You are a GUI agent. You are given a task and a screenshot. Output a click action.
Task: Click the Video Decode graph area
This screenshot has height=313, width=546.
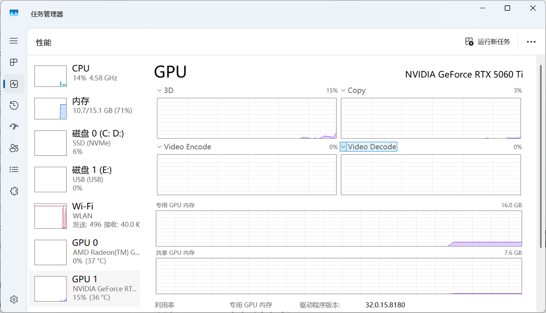(431, 175)
